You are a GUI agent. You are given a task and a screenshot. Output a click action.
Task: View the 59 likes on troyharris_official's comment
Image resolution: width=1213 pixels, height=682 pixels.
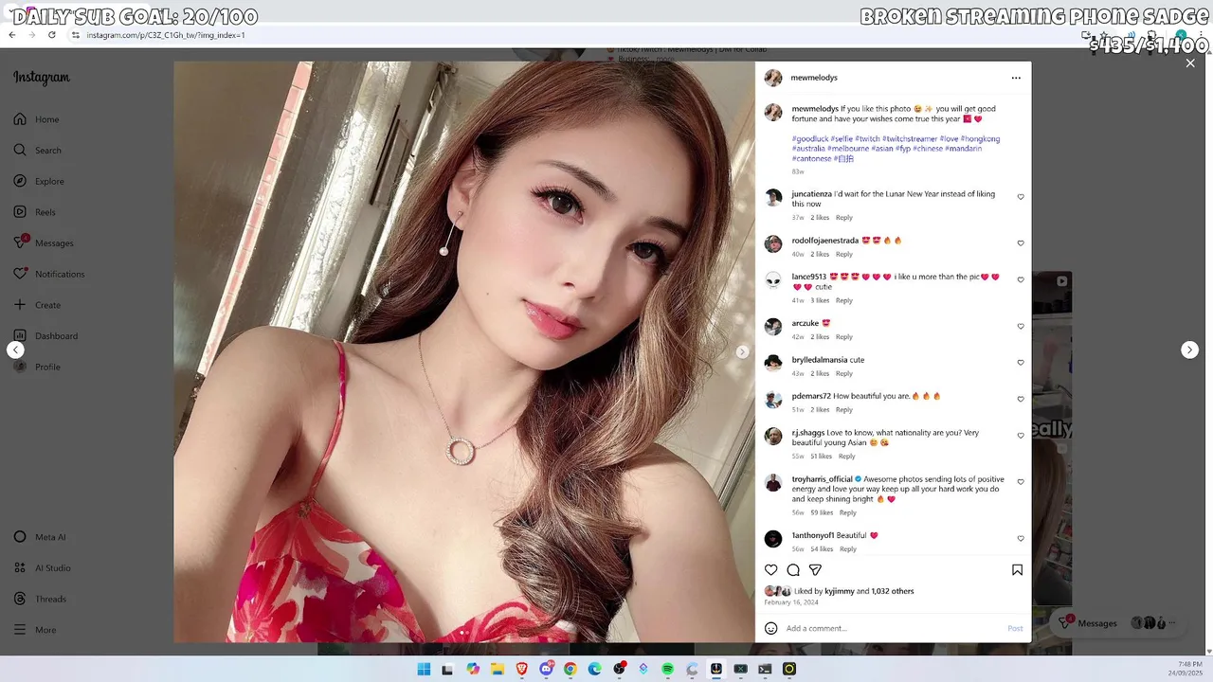coord(822,512)
